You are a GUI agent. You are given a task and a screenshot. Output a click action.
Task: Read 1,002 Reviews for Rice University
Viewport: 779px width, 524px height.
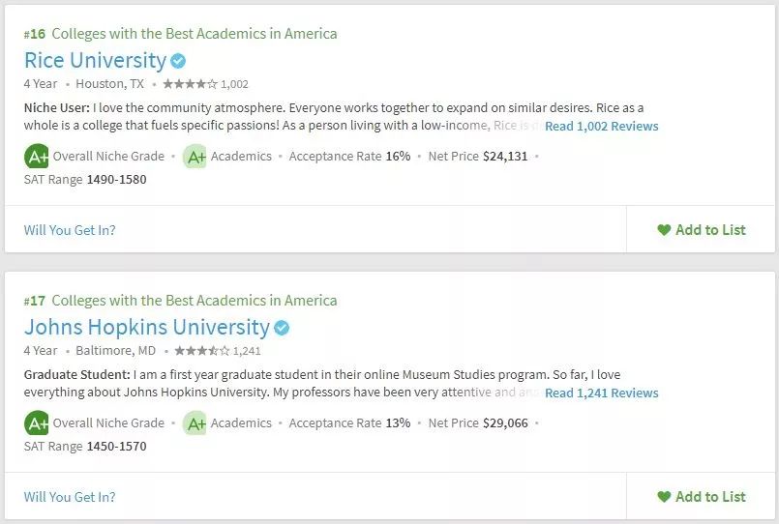click(601, 127)
